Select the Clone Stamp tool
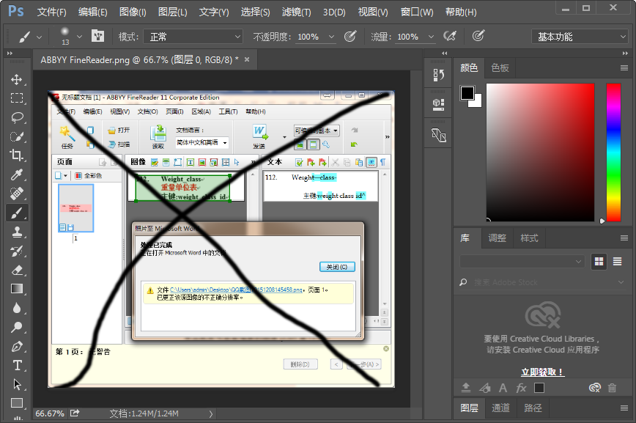 tap(17, 232)
